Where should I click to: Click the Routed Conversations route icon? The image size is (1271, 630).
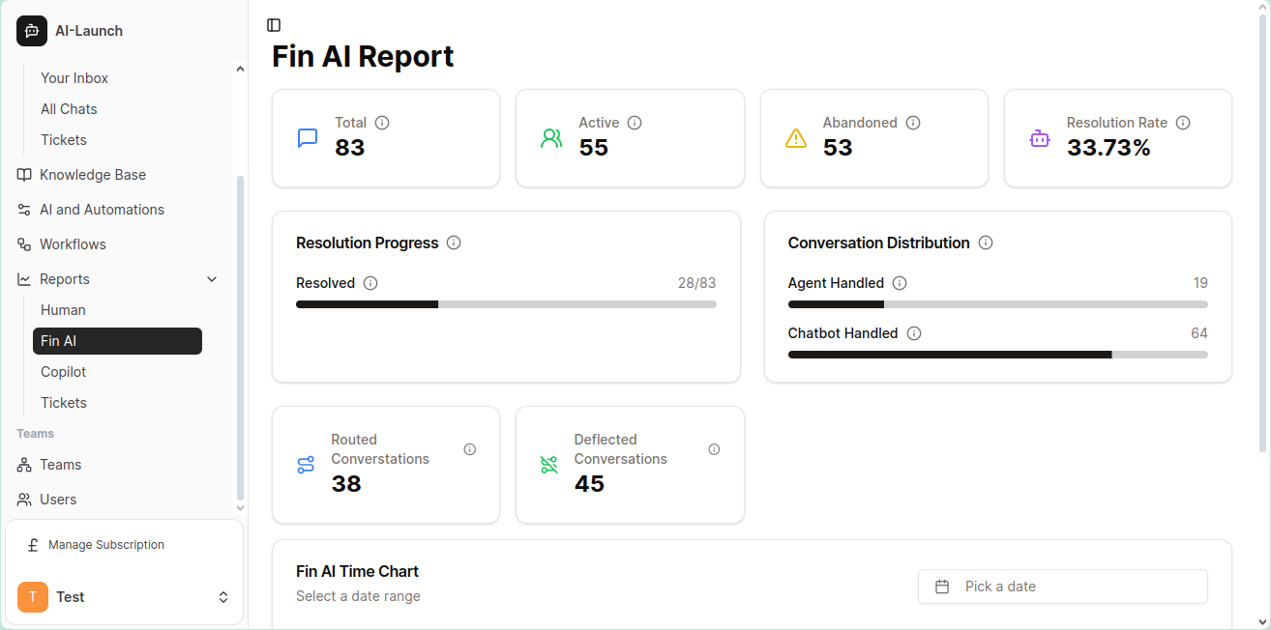coord(306,465)
